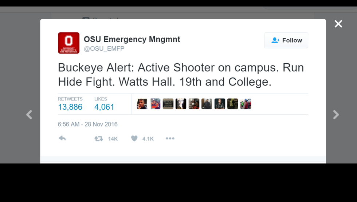357x202 pixels.
Task: Click the 4.1K like count
Action: (x=148, y=139)
